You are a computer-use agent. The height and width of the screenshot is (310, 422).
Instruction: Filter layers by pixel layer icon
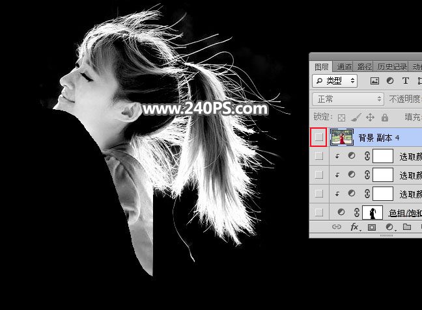(374, 81)
